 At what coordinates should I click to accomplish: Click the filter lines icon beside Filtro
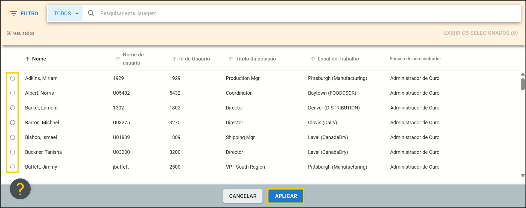(14, 13)
